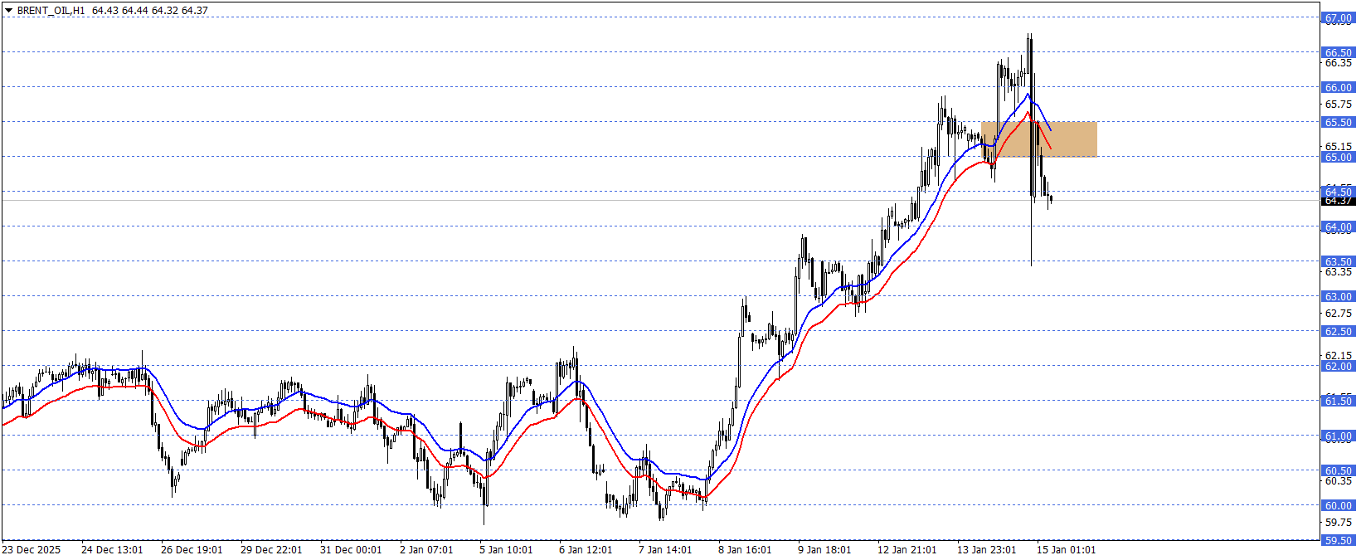Click the 29 Dec 22:01 time axis label

point(271,550)
